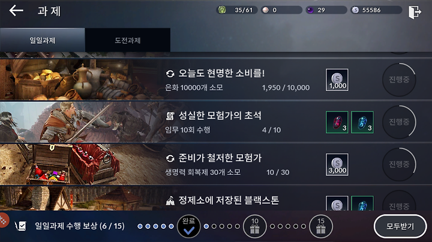Tap 진행중 button for 오늘도 현명한 소비를
This screenshot has height=242, width=432.
(x=399, y=80)
